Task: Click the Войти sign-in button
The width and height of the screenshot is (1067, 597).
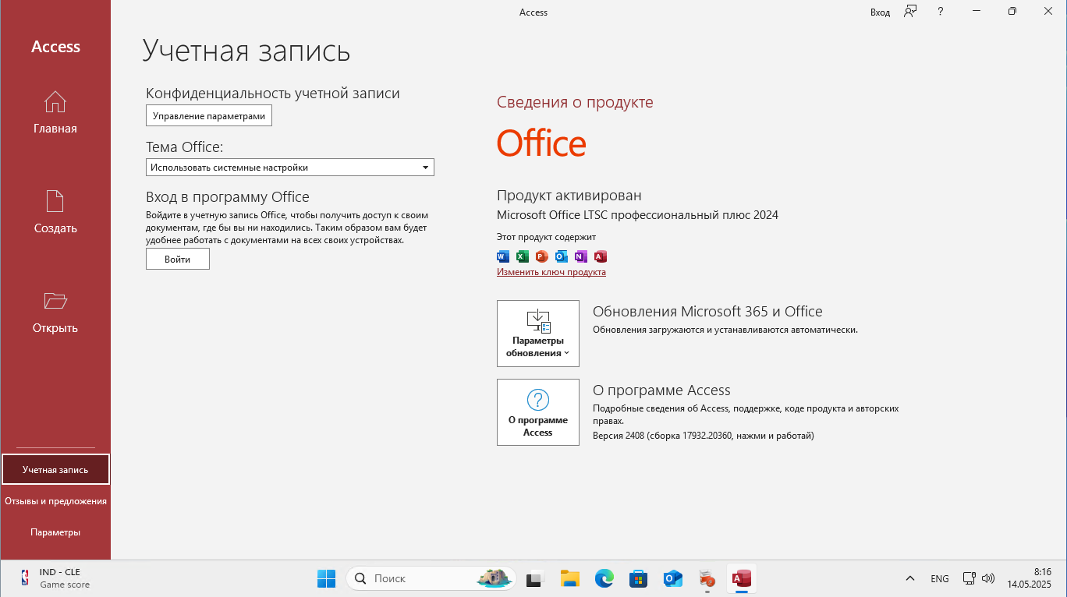Action: [178, 259]
